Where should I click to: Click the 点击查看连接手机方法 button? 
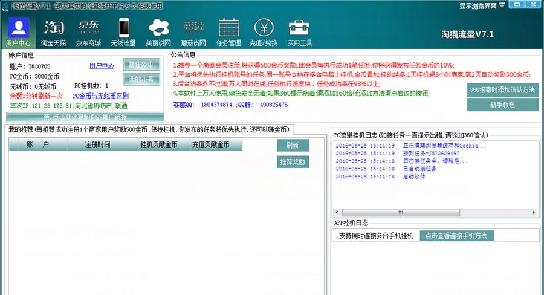point(456,236)
